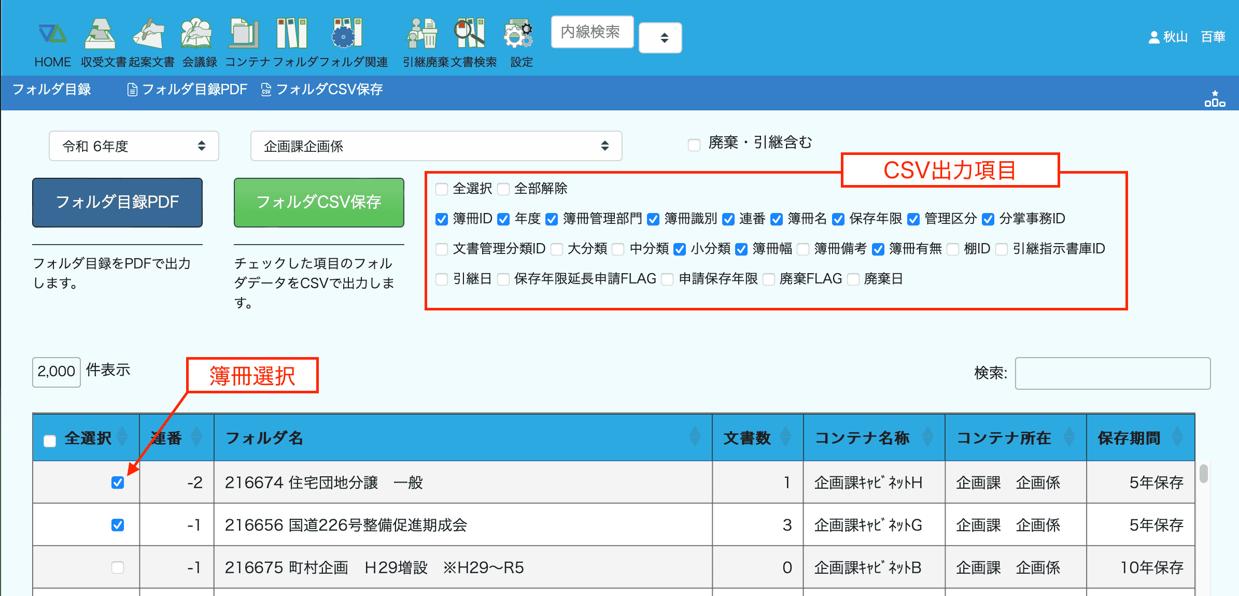This screenshot has height=596, width=1239.
Task: Click the 検索 search input field
Action: [1113, 373]
